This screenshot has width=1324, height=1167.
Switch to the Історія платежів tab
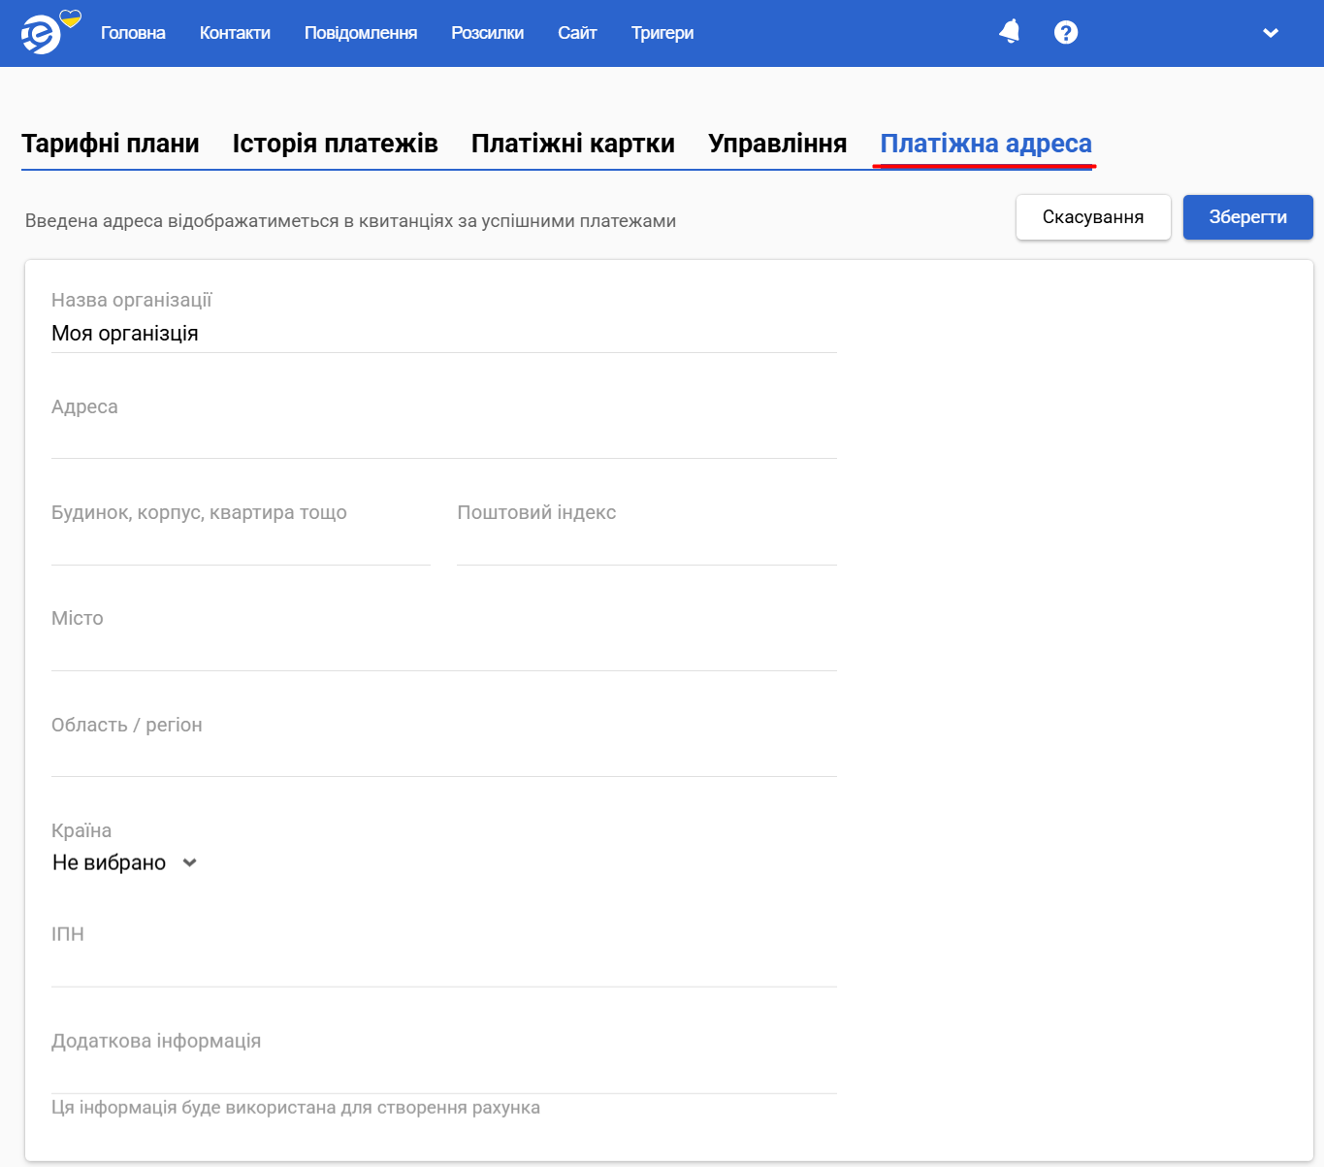pos(336,144)
